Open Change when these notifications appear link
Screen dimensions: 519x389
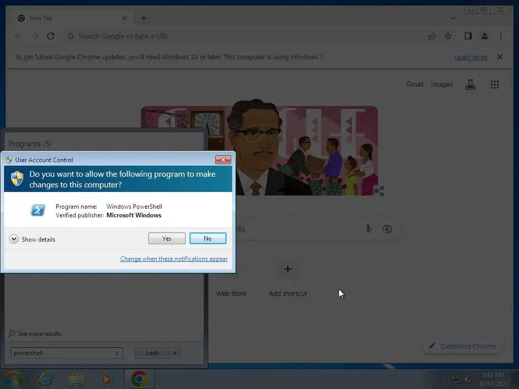pos(174,259)
